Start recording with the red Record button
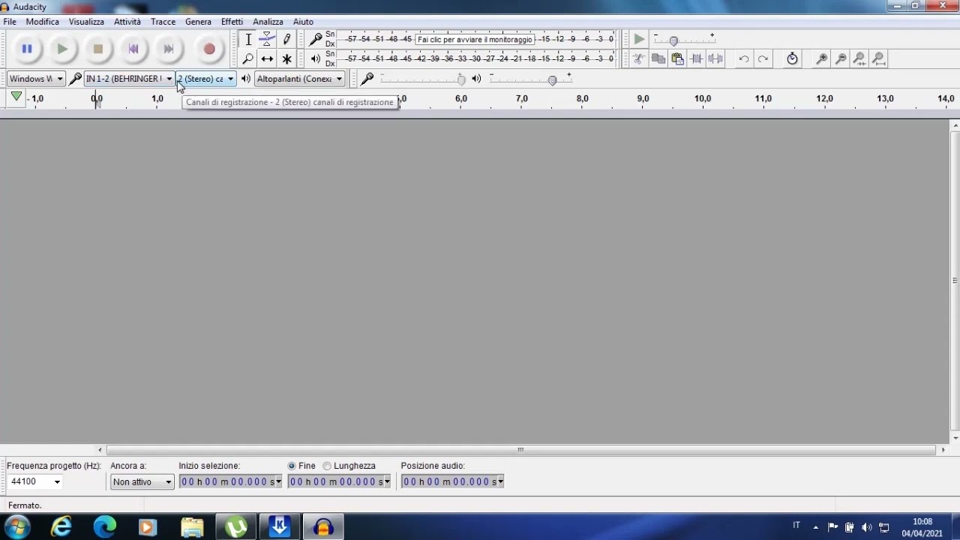 point(209,49)
